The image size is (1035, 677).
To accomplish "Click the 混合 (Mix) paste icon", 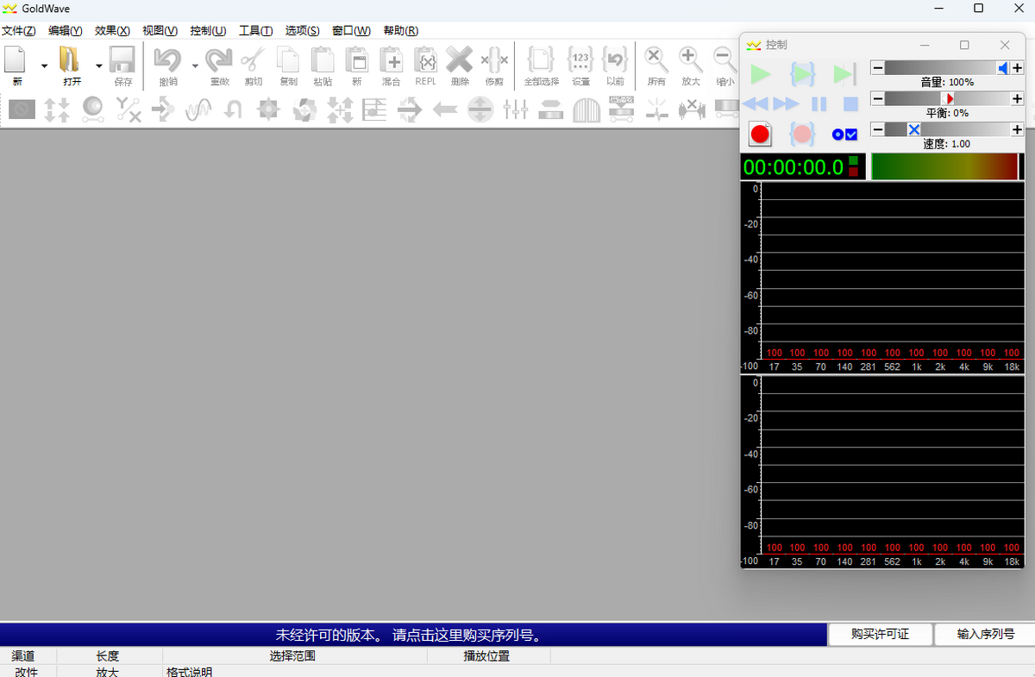I will point(391,60).
